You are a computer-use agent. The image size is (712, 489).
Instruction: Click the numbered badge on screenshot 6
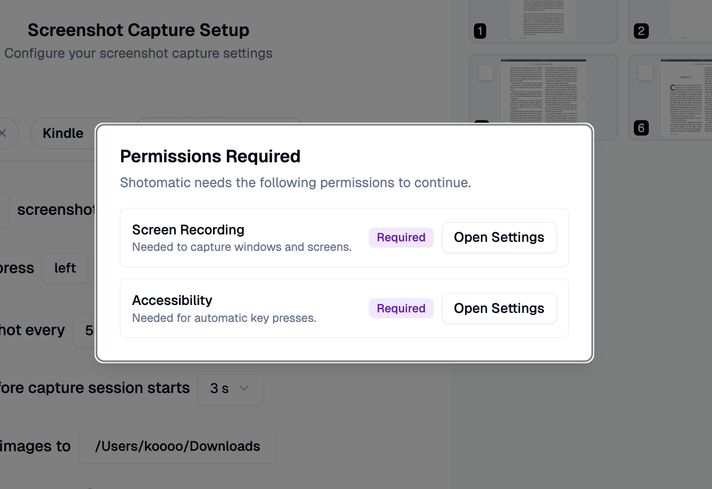(641, 128)
